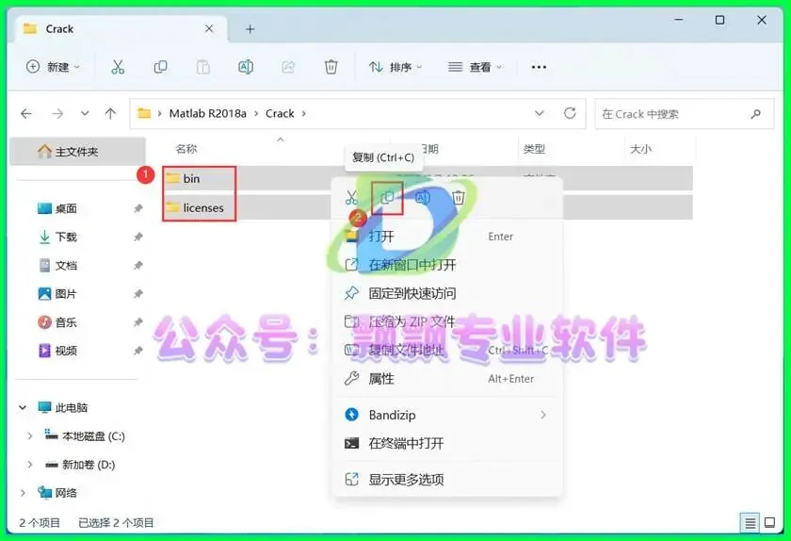Screen dimensions: 791x541
Task: Open 视频 in the sidebar
Action: click(x=66, y=351)
